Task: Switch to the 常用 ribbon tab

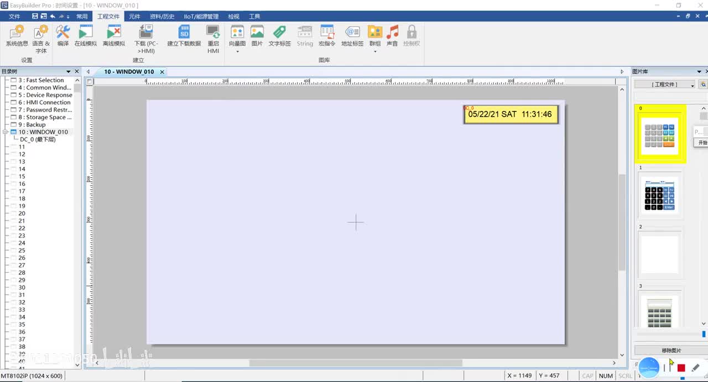Action: coord(82,17)
